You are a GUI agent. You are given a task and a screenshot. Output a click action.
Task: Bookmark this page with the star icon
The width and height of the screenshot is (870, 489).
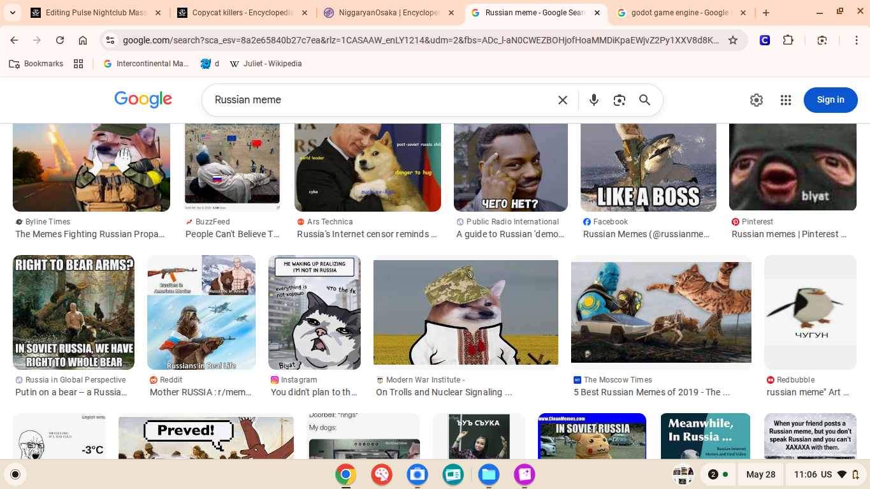[733, 40]
